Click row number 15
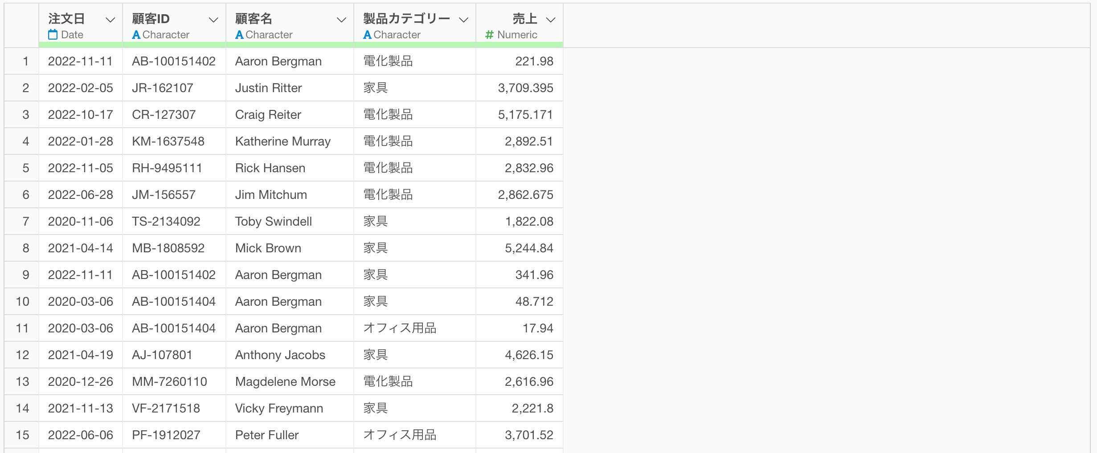Screen dimensions: 1097x453 22,435
